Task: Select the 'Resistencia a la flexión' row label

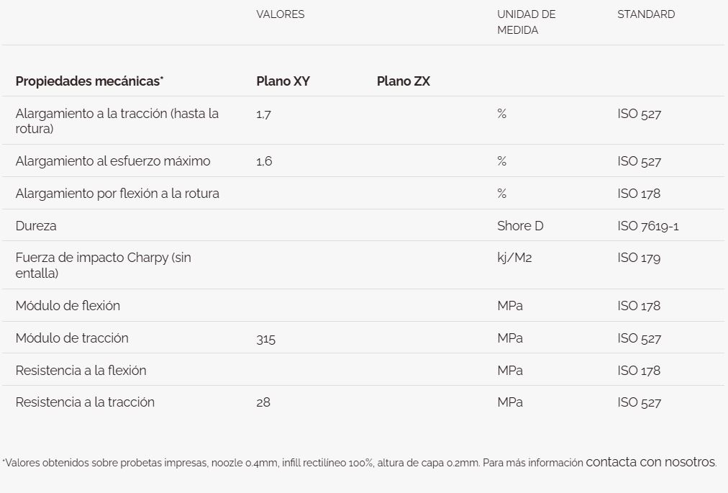Action: pyautogui.click(x=81, y=371)
